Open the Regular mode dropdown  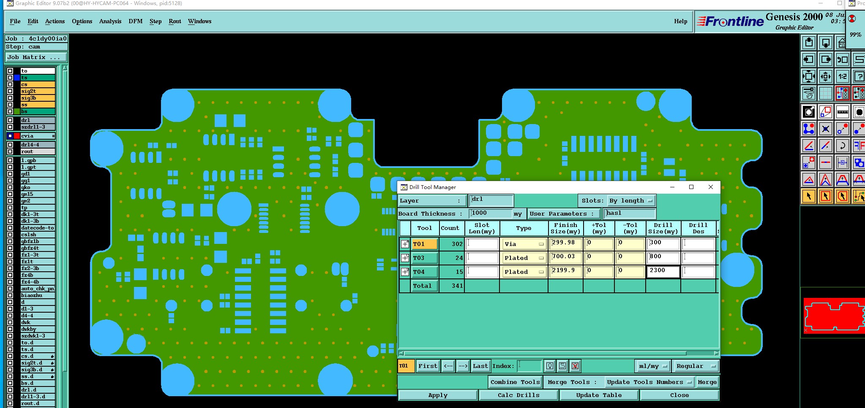[x=696, y=366]
